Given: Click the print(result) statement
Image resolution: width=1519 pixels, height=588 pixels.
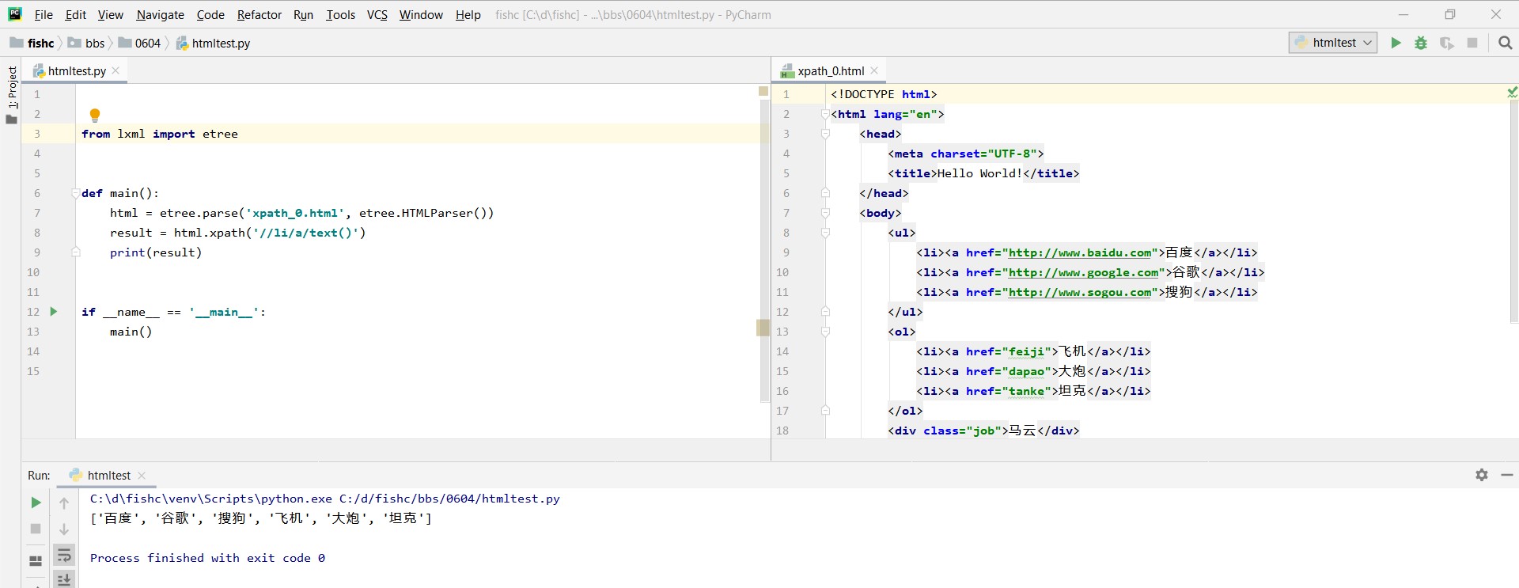Looking at the screenshot, I should point(156,252).
